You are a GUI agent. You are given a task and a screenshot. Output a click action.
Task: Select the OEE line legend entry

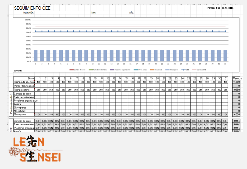[186, 70]
